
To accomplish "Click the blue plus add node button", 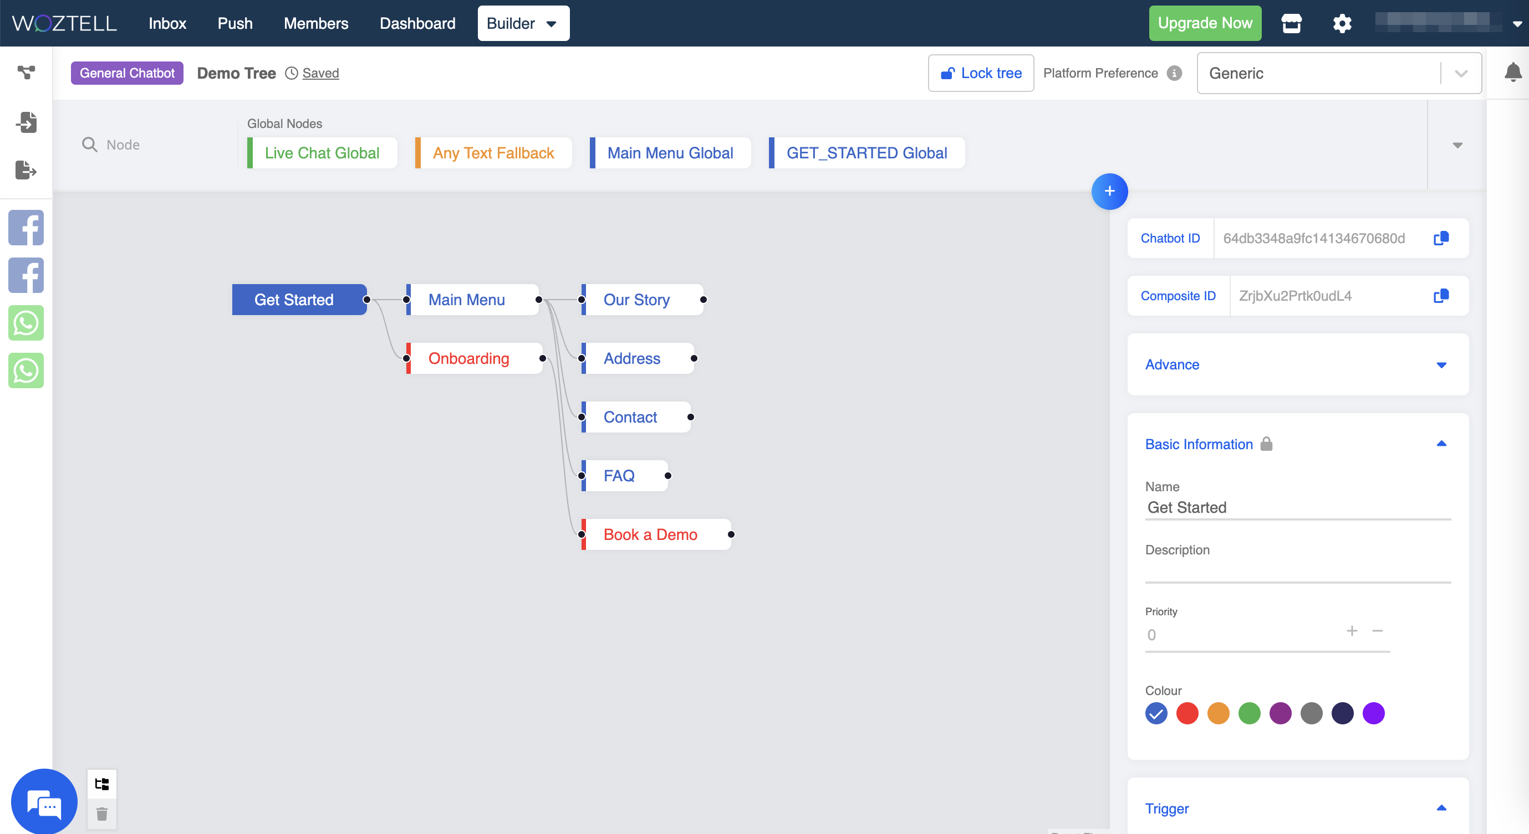I will click(x=1109, y=192).
